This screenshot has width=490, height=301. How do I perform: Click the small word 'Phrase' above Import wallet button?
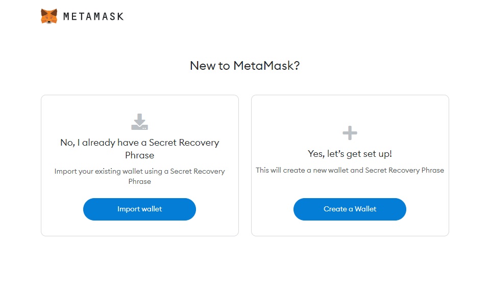140,181
